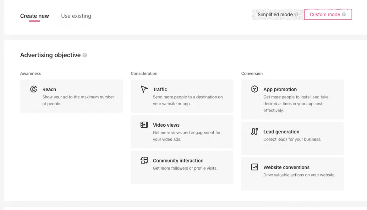The width and height of the screenshot is (367, 210).
Task: Click the Website conversions chart icon
Action: pyautogui.click(x=255, y=167)
